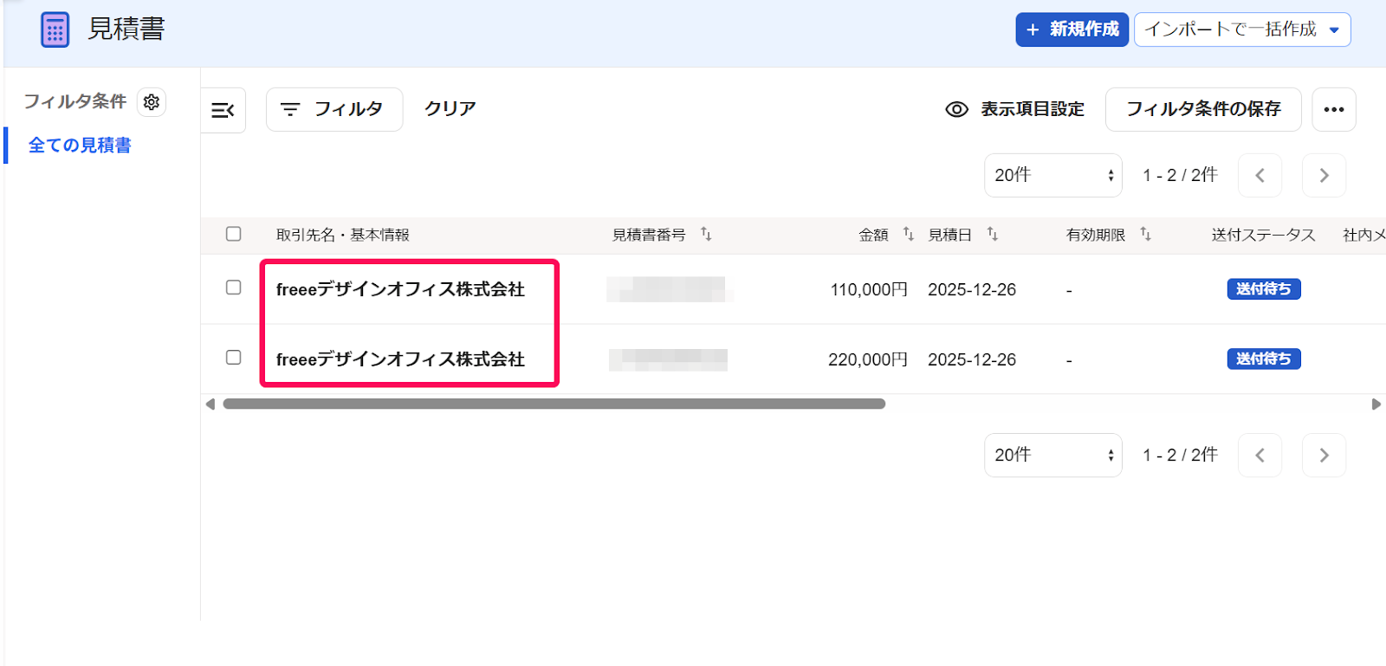
Task: Click the left arrow of horizontal scrollbar
Action: [x=210, y=404]
